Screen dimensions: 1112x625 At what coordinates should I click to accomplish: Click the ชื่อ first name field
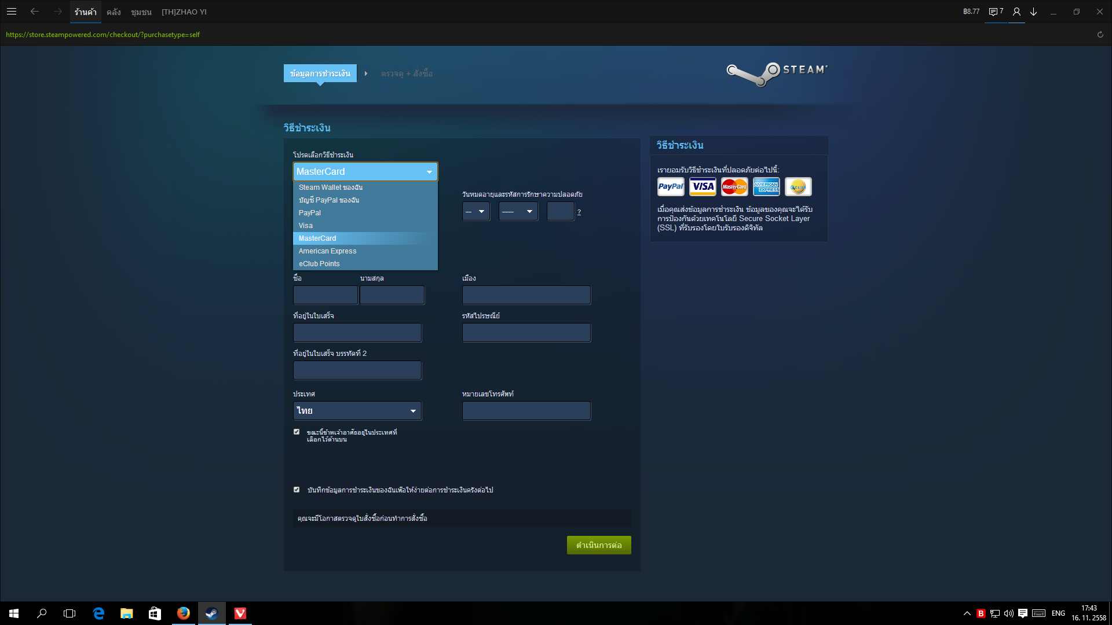325,295
